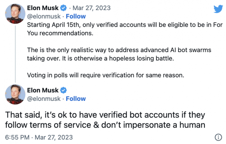Click the Twitter bird logo icon

pos(218,9)
